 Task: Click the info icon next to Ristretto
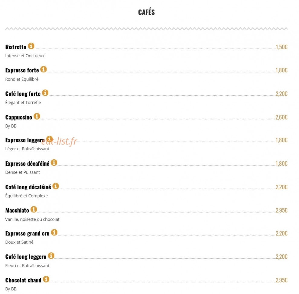(x=31, y=46)
